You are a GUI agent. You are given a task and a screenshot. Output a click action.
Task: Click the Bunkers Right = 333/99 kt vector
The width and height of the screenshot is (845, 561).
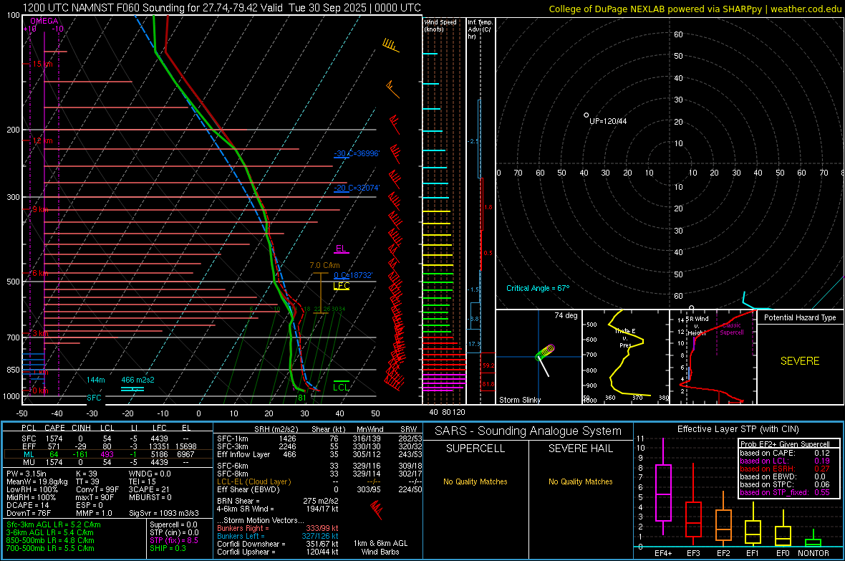point(278,528)
